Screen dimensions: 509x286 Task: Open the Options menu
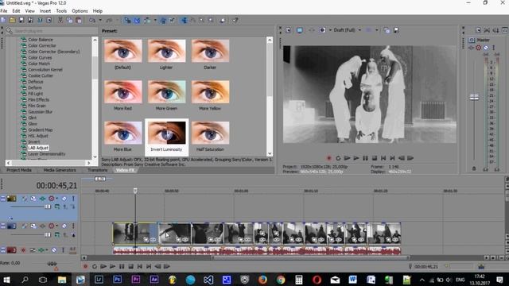pyautogui.click(x=80, y=10)
